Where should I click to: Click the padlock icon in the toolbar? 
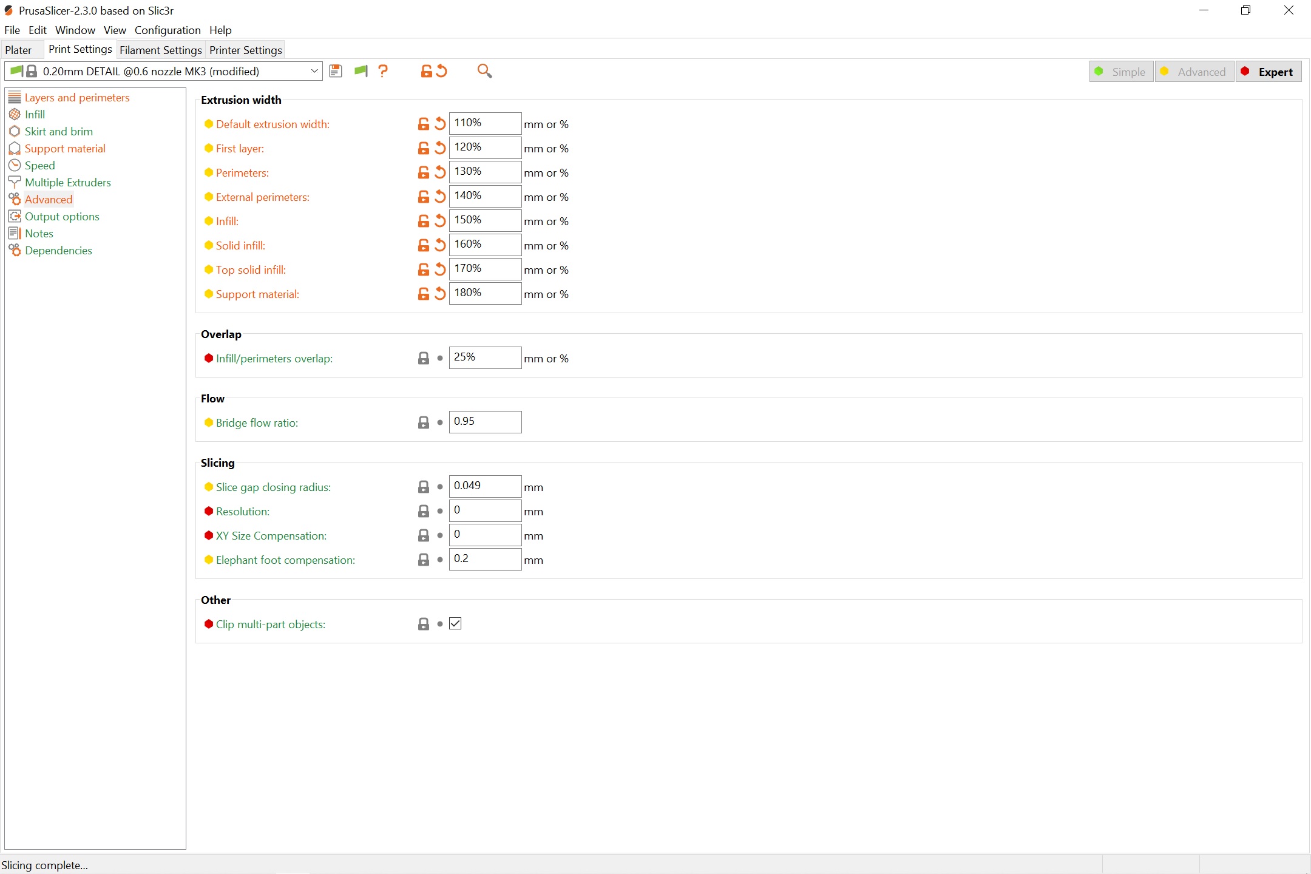425,71
